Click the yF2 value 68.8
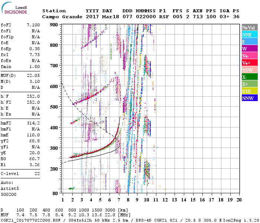The image size is (260, 223). 35,141
